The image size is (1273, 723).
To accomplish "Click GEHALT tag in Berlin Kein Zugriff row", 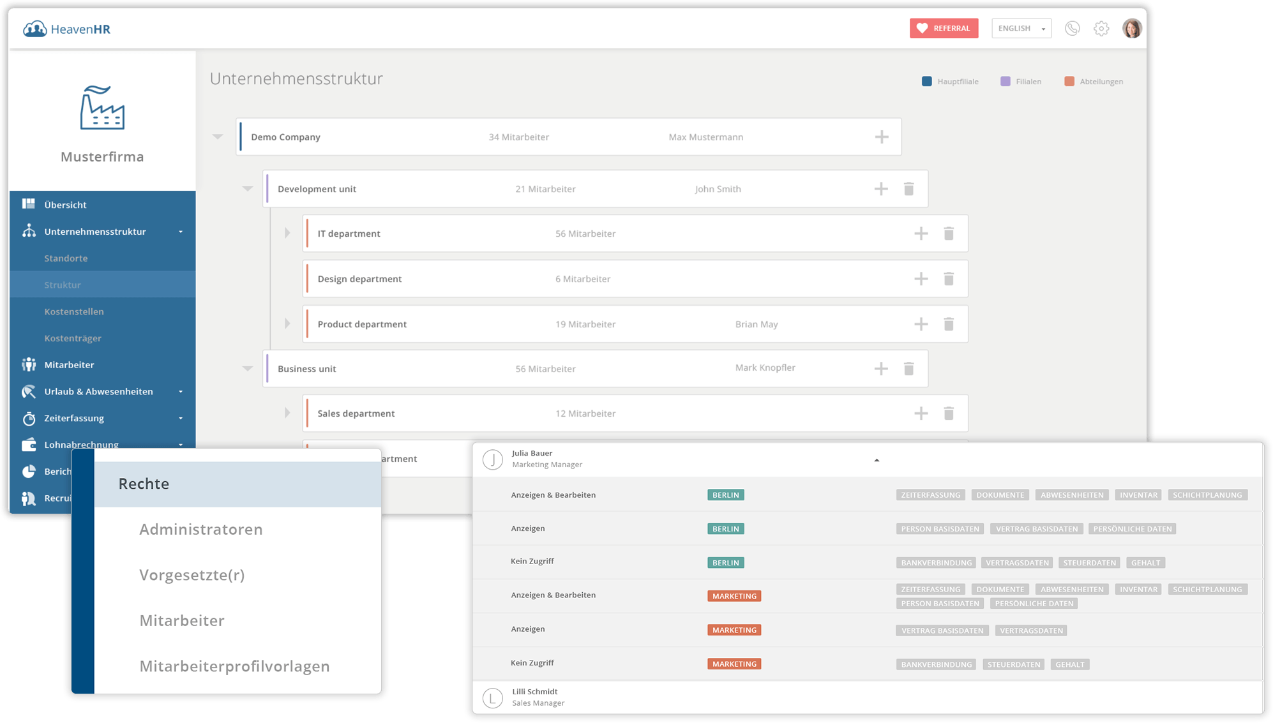I will [x=1146, y=563].
